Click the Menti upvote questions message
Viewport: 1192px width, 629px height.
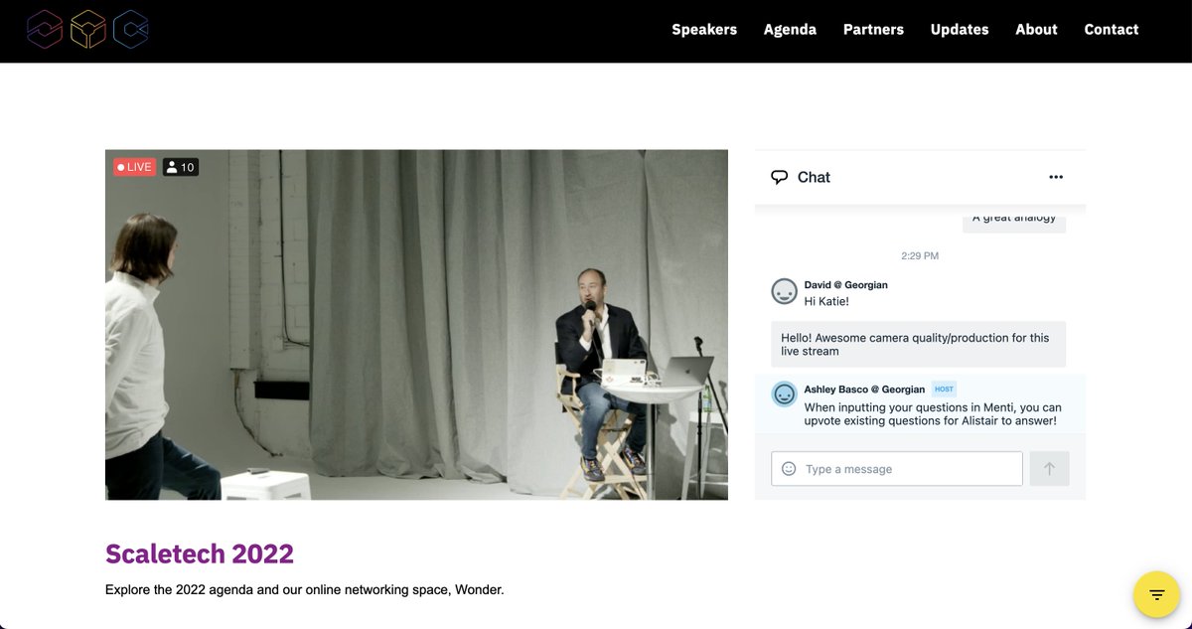pos(933,414)
